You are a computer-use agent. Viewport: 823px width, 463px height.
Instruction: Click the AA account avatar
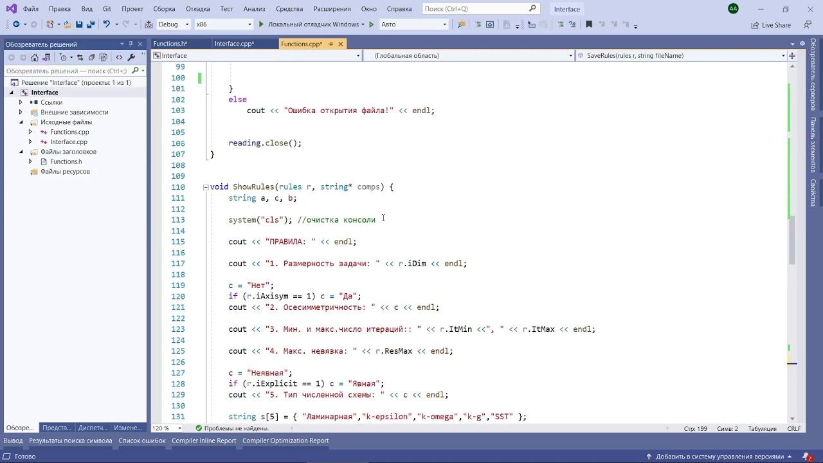pyautogui.click(x=733, y=8)
